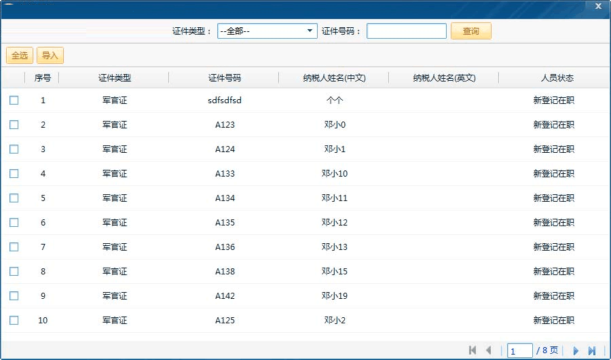Open the 证件类型 dropdown

click(x=310, y=31)
